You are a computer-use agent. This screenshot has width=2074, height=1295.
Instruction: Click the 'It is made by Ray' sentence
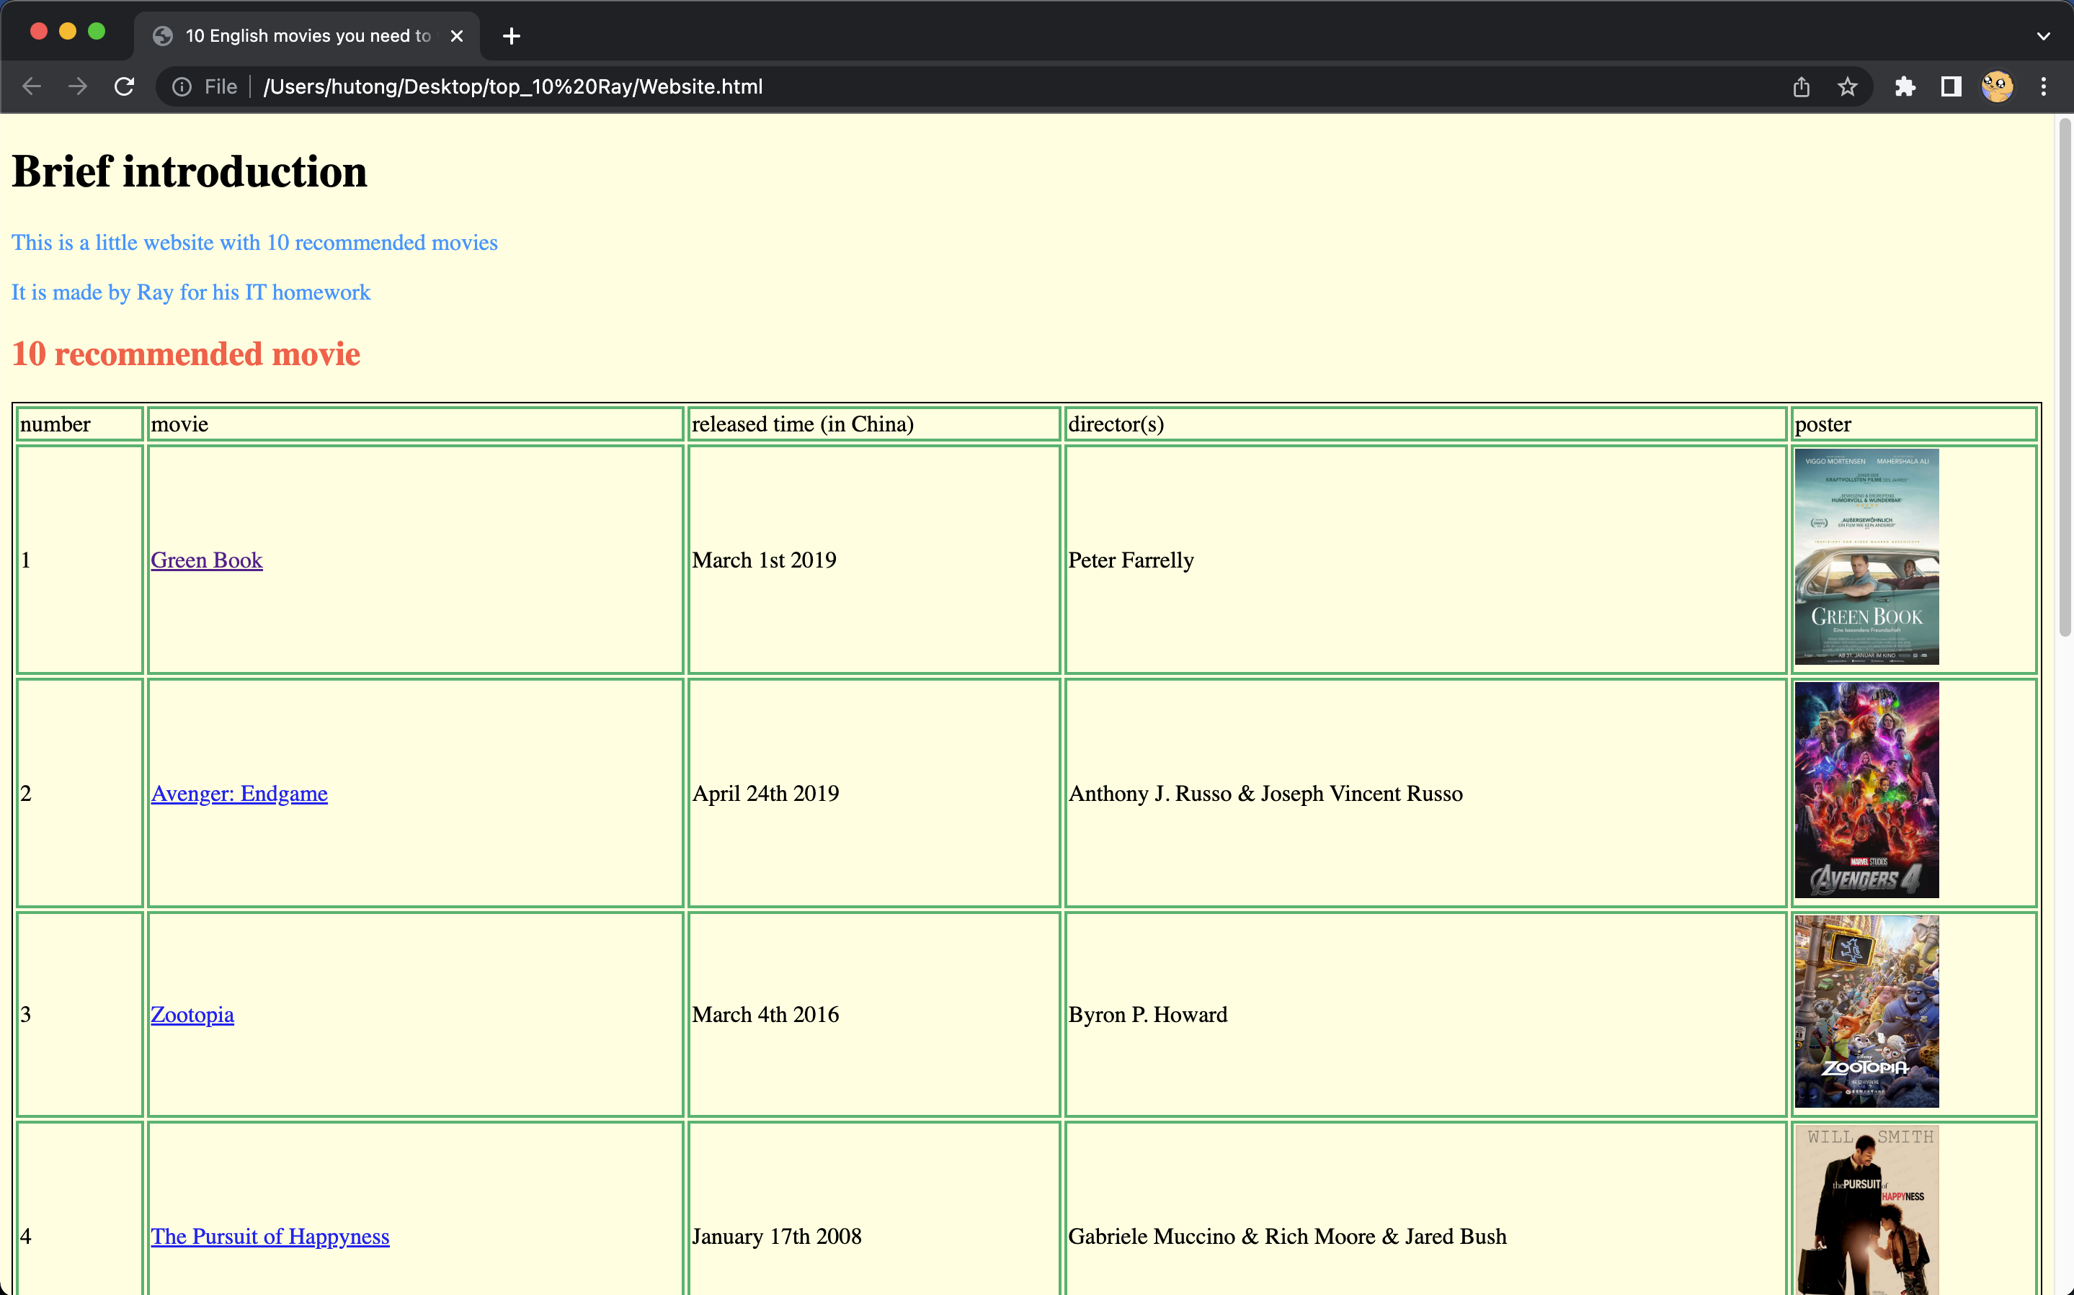point(191,293)
